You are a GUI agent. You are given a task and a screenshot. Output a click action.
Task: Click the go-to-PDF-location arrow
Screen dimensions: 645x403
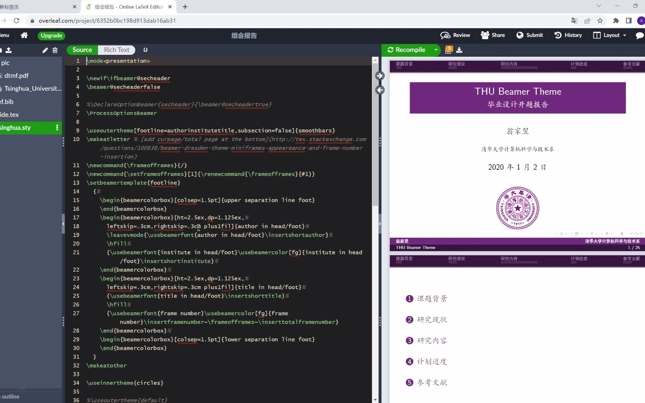pyautogui.click(x=380, y=76)
